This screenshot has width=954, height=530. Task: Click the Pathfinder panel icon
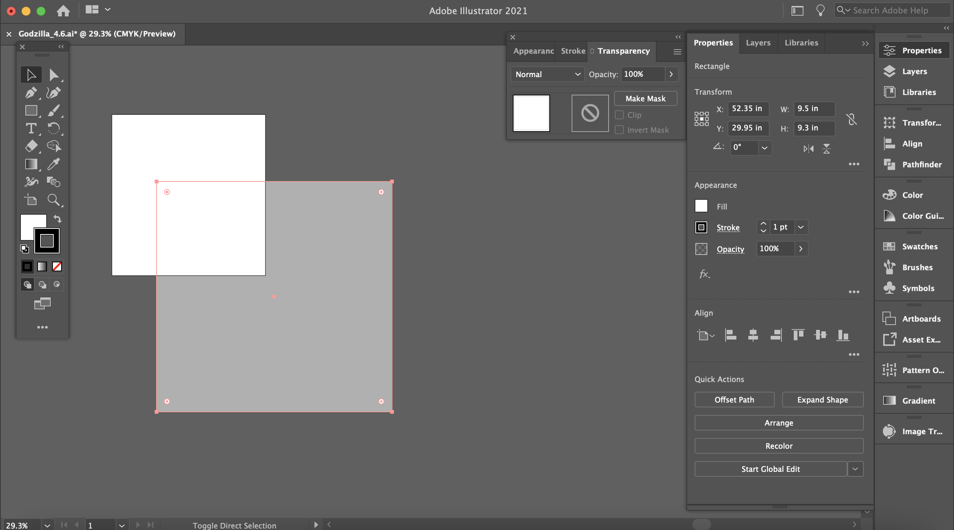[x=889, y=164]
